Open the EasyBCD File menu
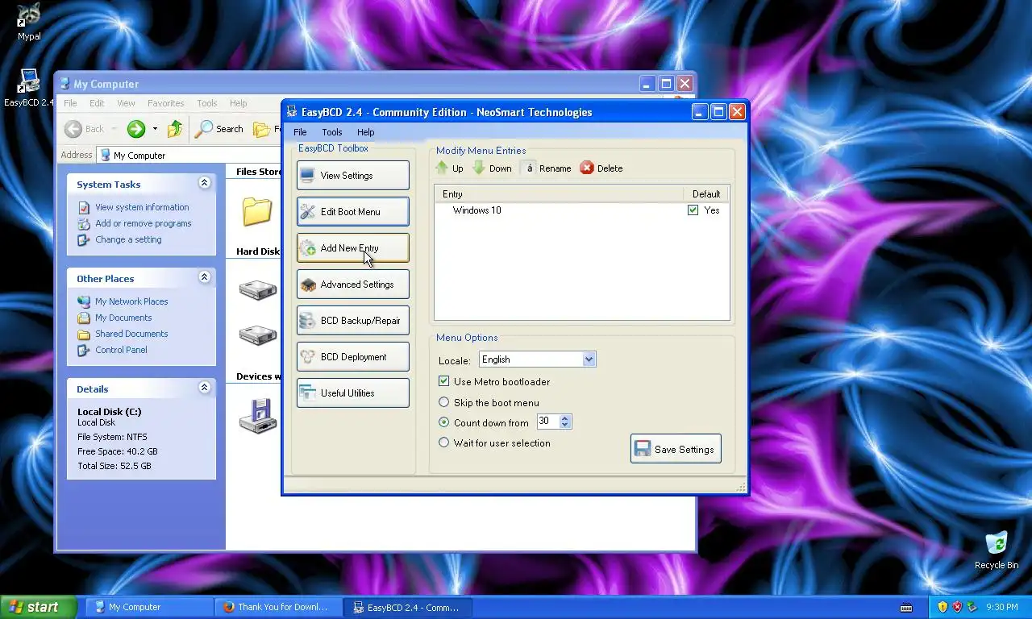The image size is (1032, 619). tap(300, 132)
